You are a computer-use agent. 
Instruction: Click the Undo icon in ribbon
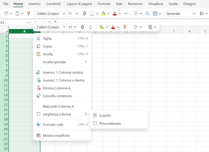[x=6, y=13]
